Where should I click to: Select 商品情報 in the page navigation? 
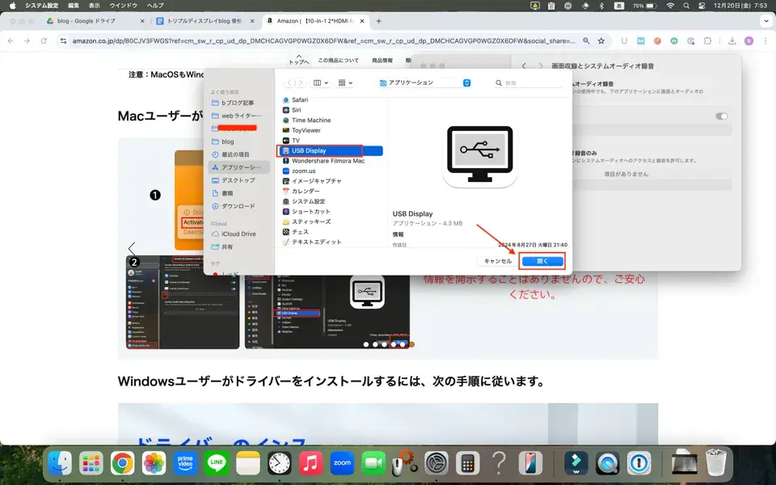(382, 61)
